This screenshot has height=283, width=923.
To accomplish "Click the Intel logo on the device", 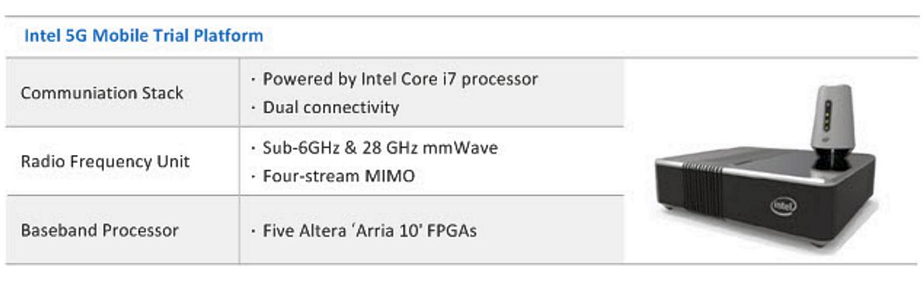I will click(783, 206).
